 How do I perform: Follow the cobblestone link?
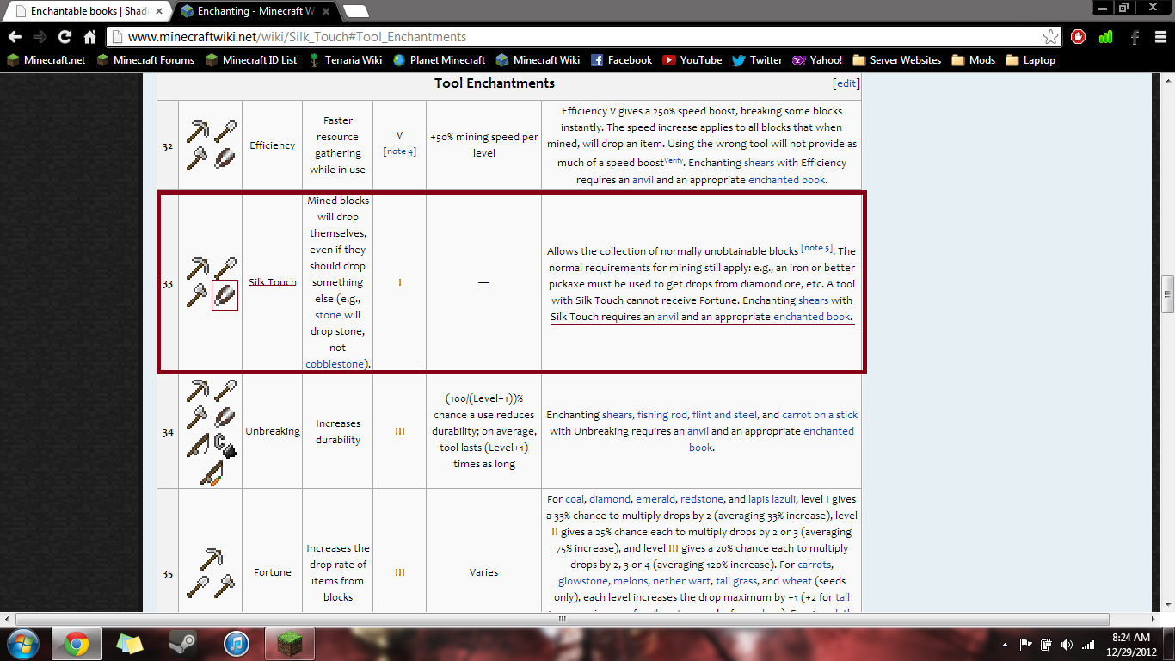(335, 364)
